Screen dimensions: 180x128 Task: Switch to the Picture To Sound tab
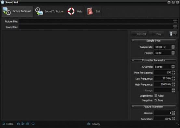coord(17,11)
